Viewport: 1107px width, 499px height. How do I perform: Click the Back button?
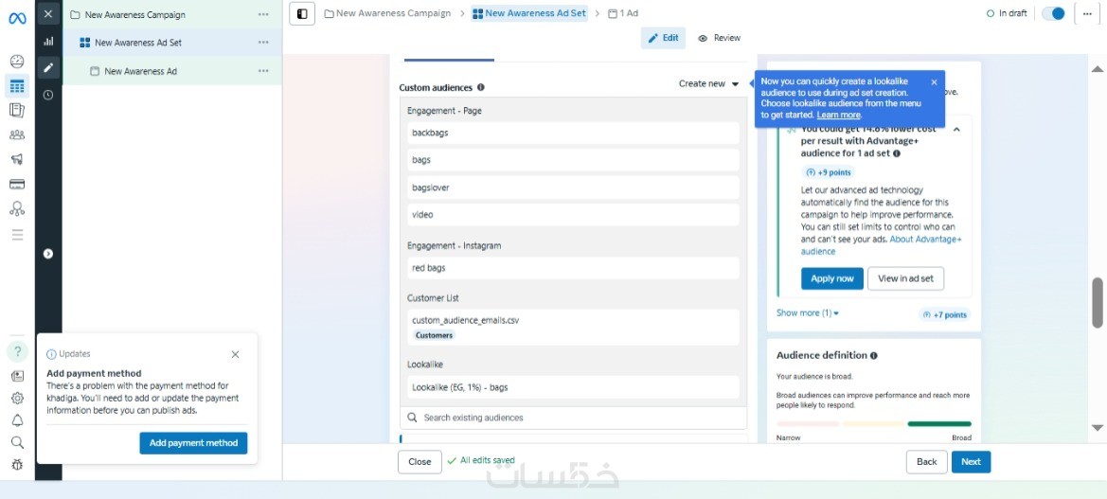pos(927,461)
